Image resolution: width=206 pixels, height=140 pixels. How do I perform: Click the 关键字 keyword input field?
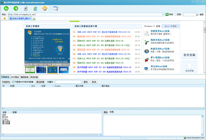pos(68,82)
